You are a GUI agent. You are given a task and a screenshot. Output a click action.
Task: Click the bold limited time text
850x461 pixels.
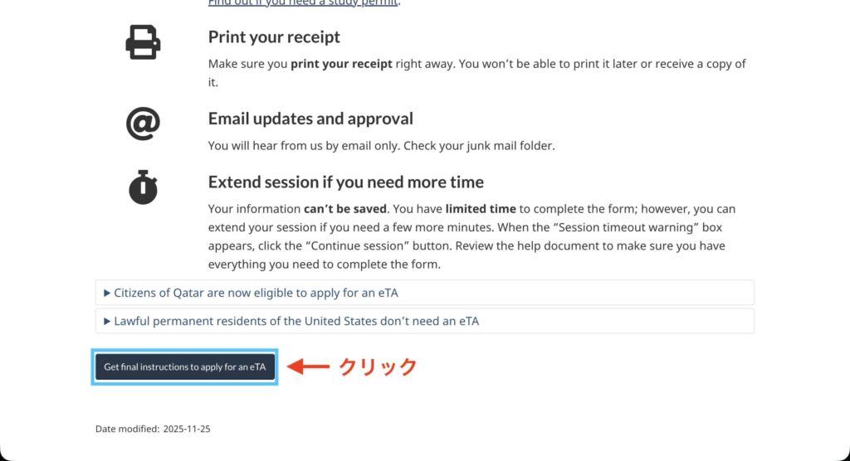481,209
